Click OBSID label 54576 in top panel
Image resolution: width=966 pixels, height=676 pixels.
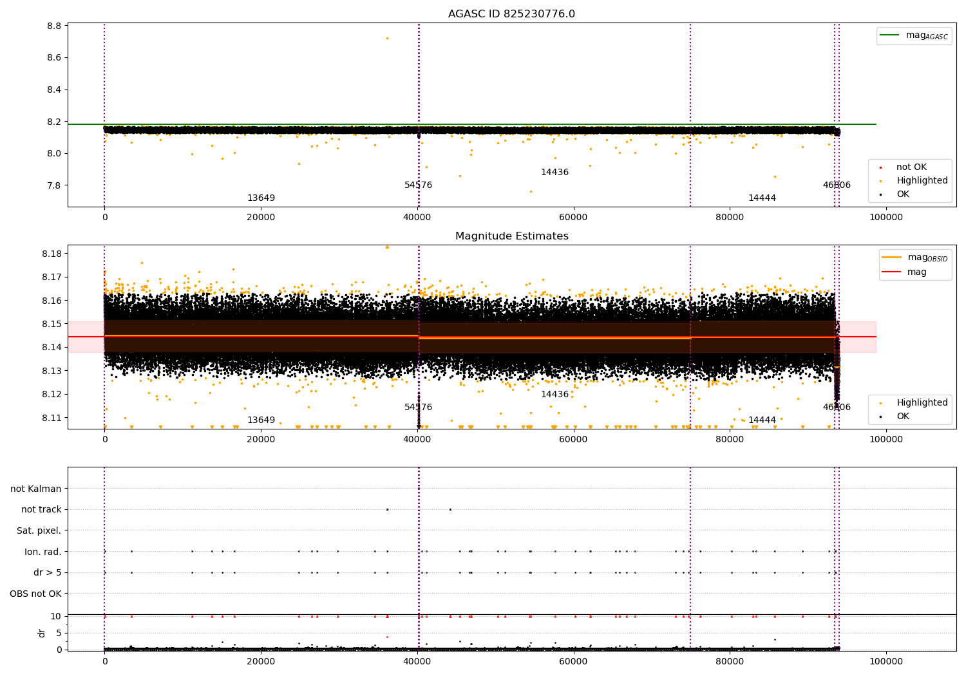coord(418,185)
